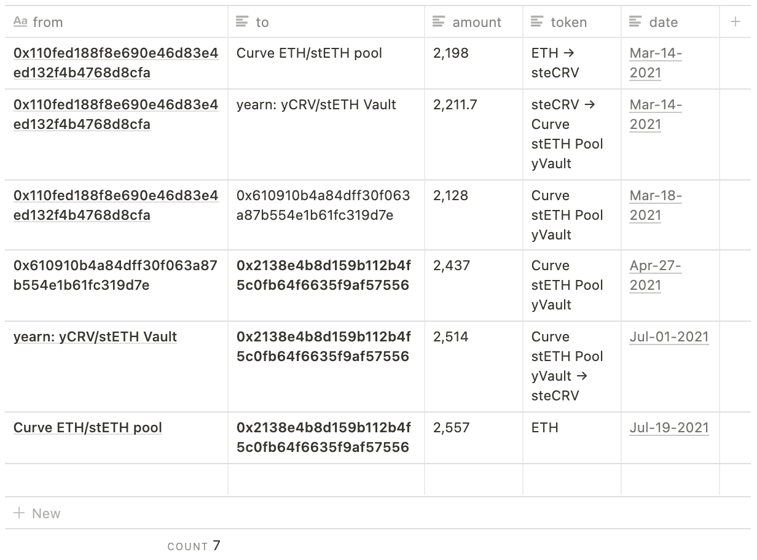Click the plus icon beside New

(19, 513)
